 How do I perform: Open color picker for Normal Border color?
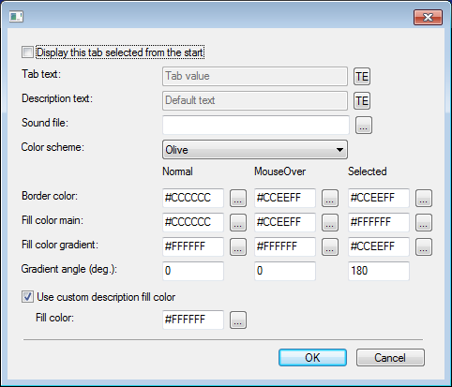(238, 198)
